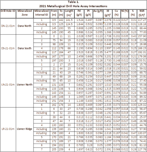The image size is (147, 152).
Task: Select the drill hole ID 'LR-21-01m'
Action: point(8,129)
